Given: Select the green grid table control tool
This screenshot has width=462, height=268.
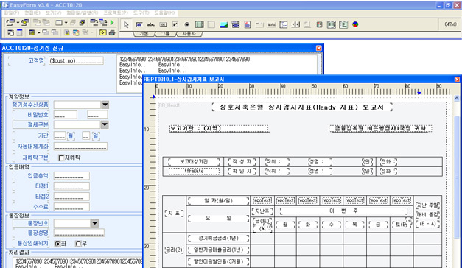Looking at the screenshot, I should click(x=200, y=24).
